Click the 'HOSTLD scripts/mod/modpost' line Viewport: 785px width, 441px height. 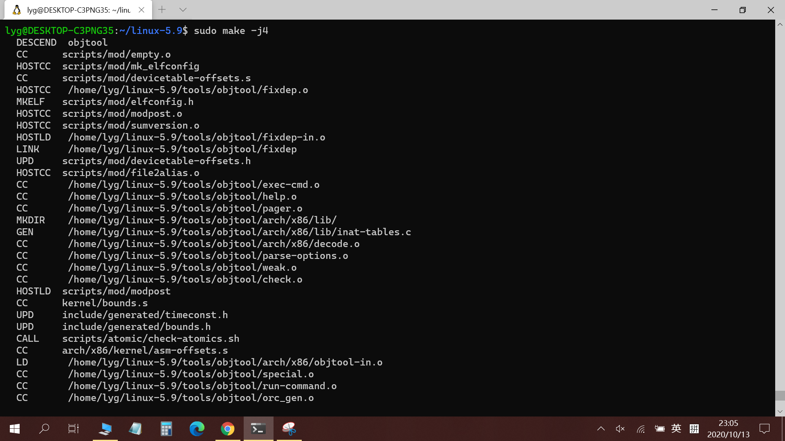[94, 292]
